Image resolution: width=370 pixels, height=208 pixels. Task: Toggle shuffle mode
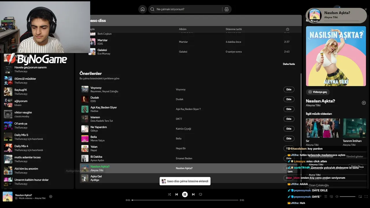point(169,194)
